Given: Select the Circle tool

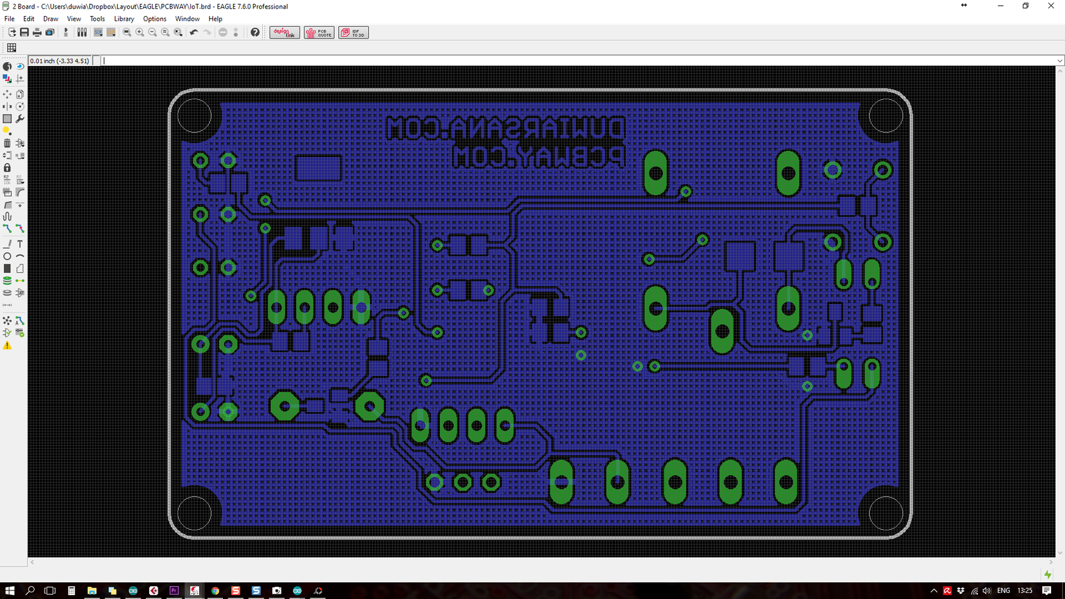Looking at the screenshot, I should coord(7,256).
